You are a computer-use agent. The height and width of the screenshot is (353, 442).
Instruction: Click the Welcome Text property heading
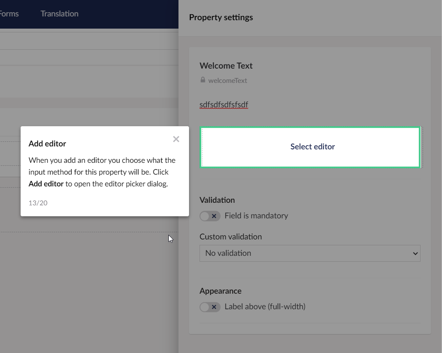point(226,66)
